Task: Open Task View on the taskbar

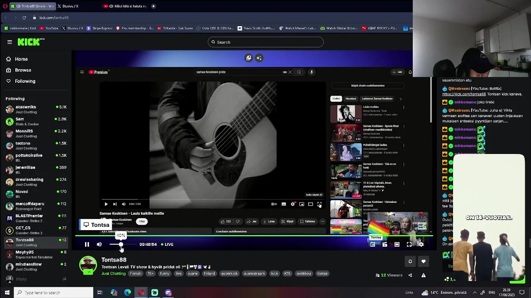Action: point(100,293)
